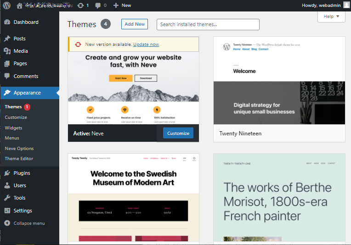Open Howdy, webadmin account menu
This screenshot has width=351, height=245.
pos(322,6)
